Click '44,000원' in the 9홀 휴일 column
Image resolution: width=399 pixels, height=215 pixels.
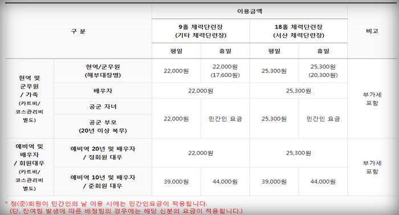click(x=225, y=181)
